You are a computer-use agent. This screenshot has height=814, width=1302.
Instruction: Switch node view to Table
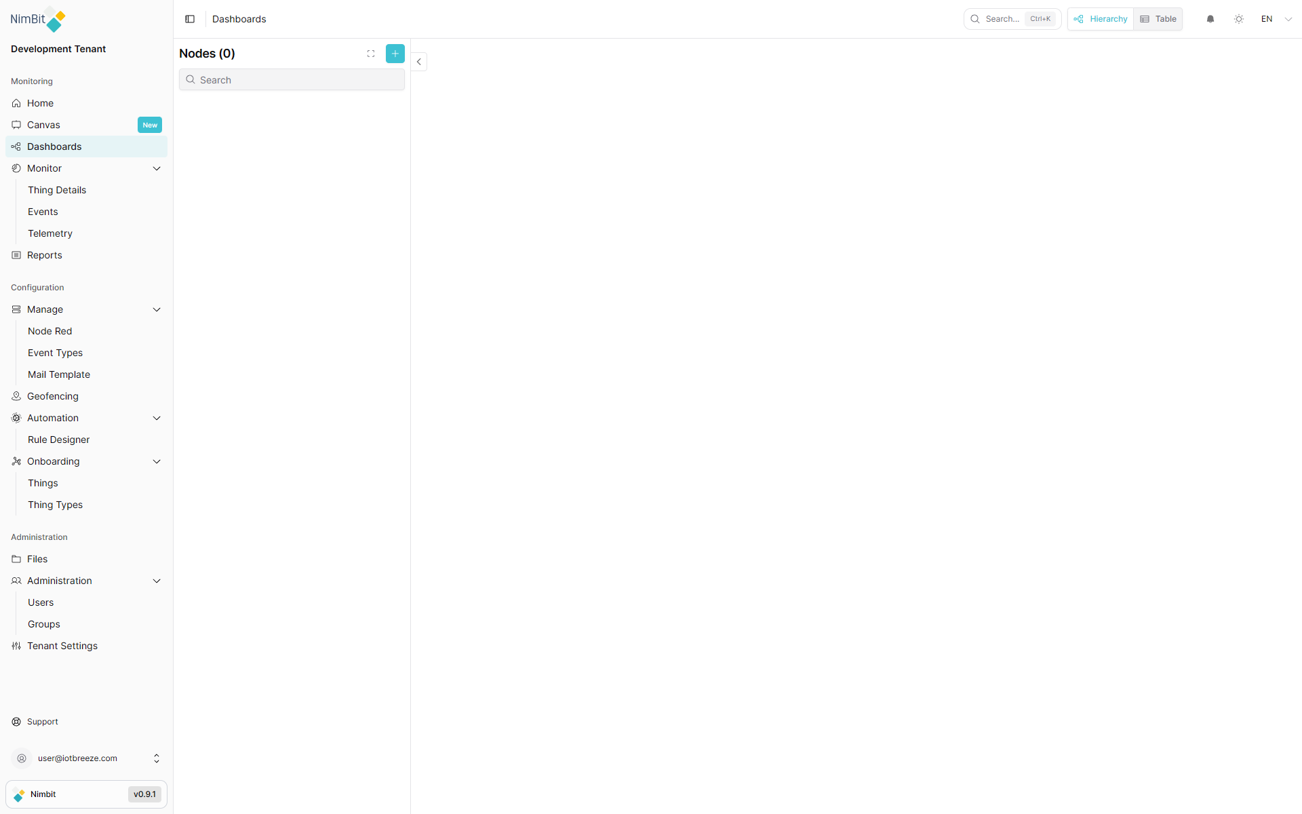coord(1158,19)
